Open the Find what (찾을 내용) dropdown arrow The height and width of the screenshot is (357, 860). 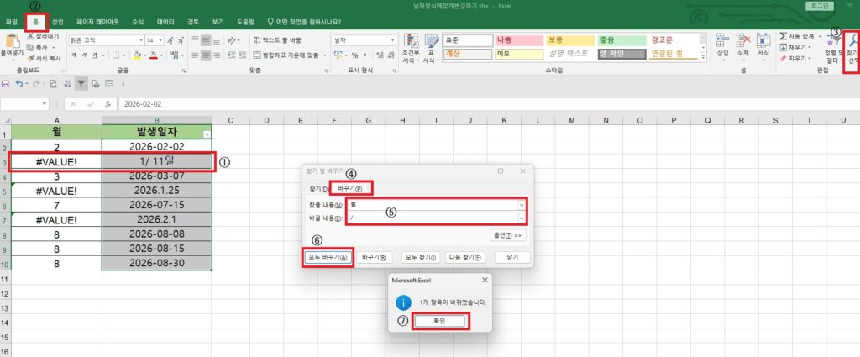coord(521,205)
